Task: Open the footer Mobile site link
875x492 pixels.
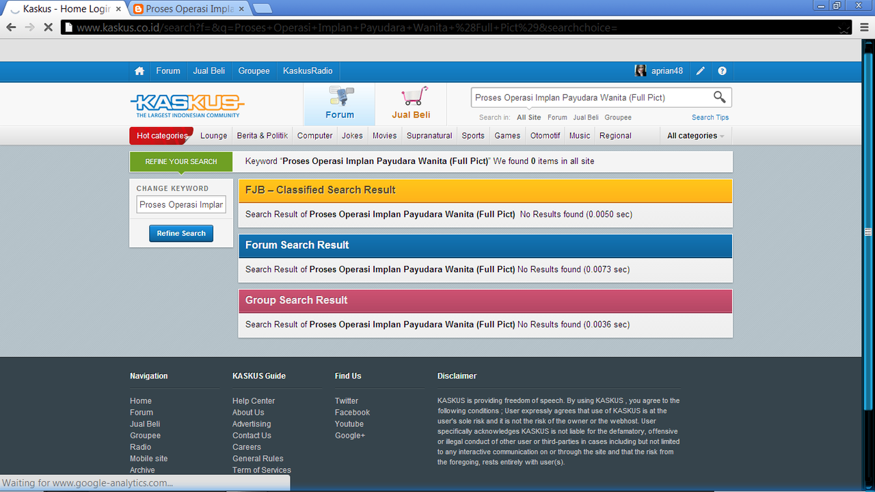Action: (x=148, y=459)
